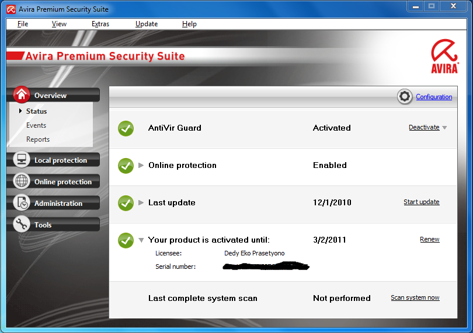Click the Renew license link
Screen dimensions: 473x333
coord(430,239)
